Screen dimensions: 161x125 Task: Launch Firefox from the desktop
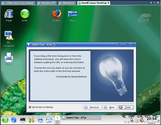(56, 15)
